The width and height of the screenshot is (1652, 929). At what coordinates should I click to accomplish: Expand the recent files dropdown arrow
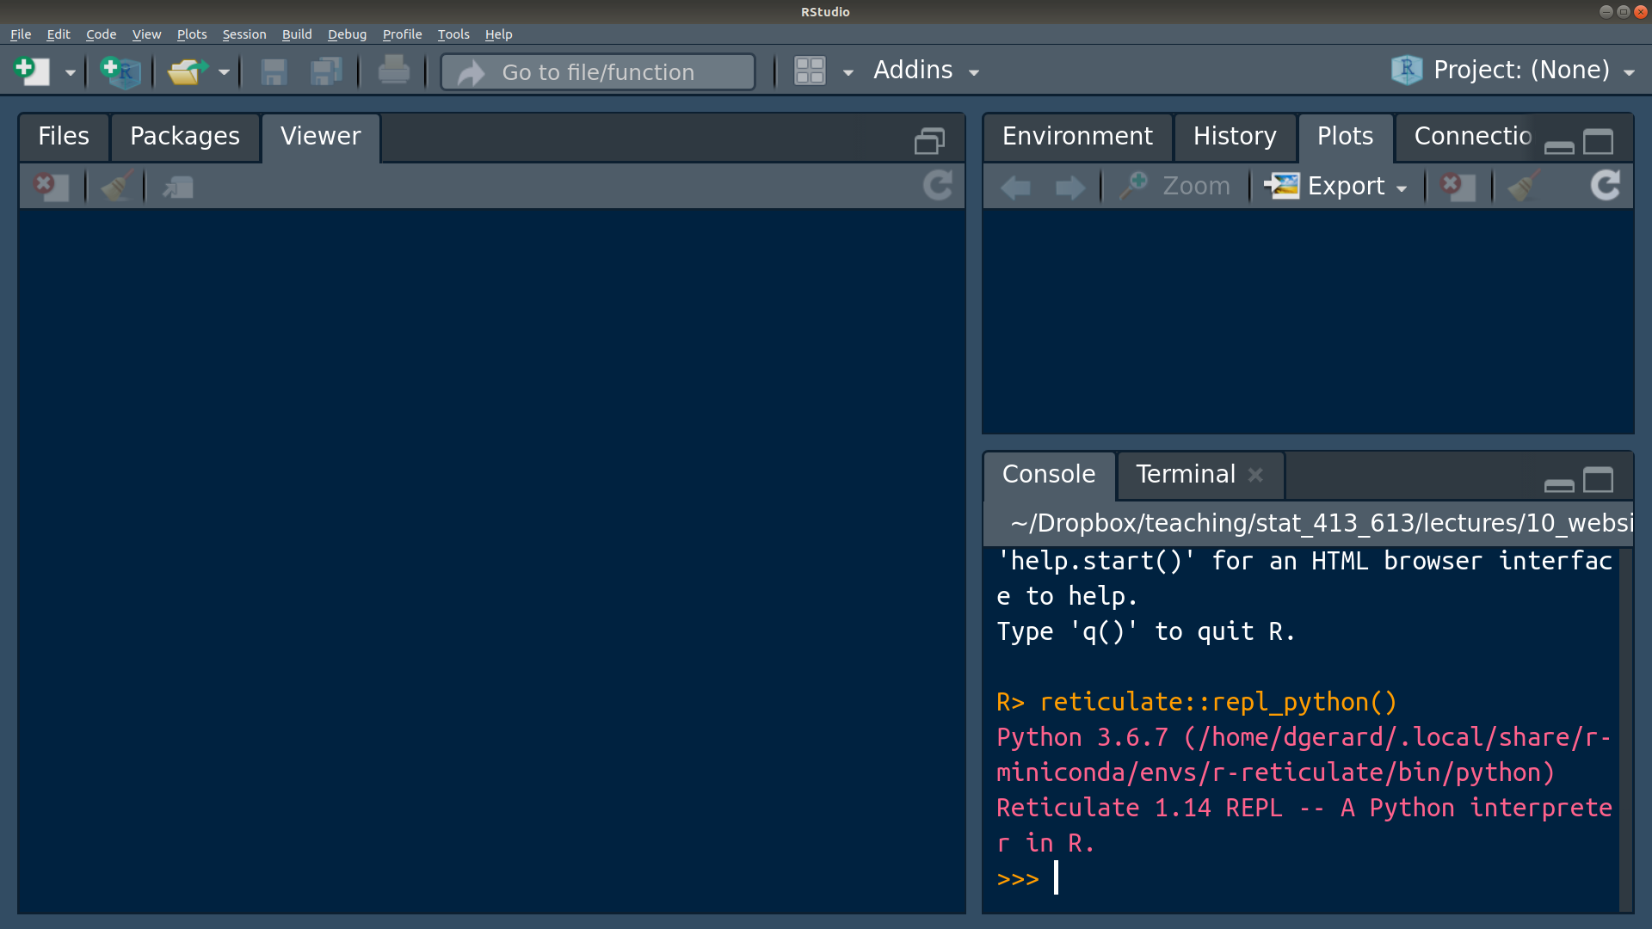pyautogui.click(x=224, y=73)
